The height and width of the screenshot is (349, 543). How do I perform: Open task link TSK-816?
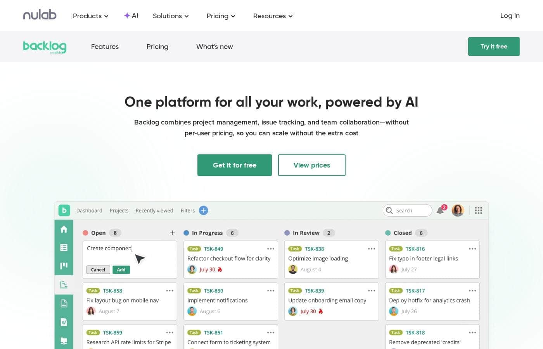click(x=415, y=249)
